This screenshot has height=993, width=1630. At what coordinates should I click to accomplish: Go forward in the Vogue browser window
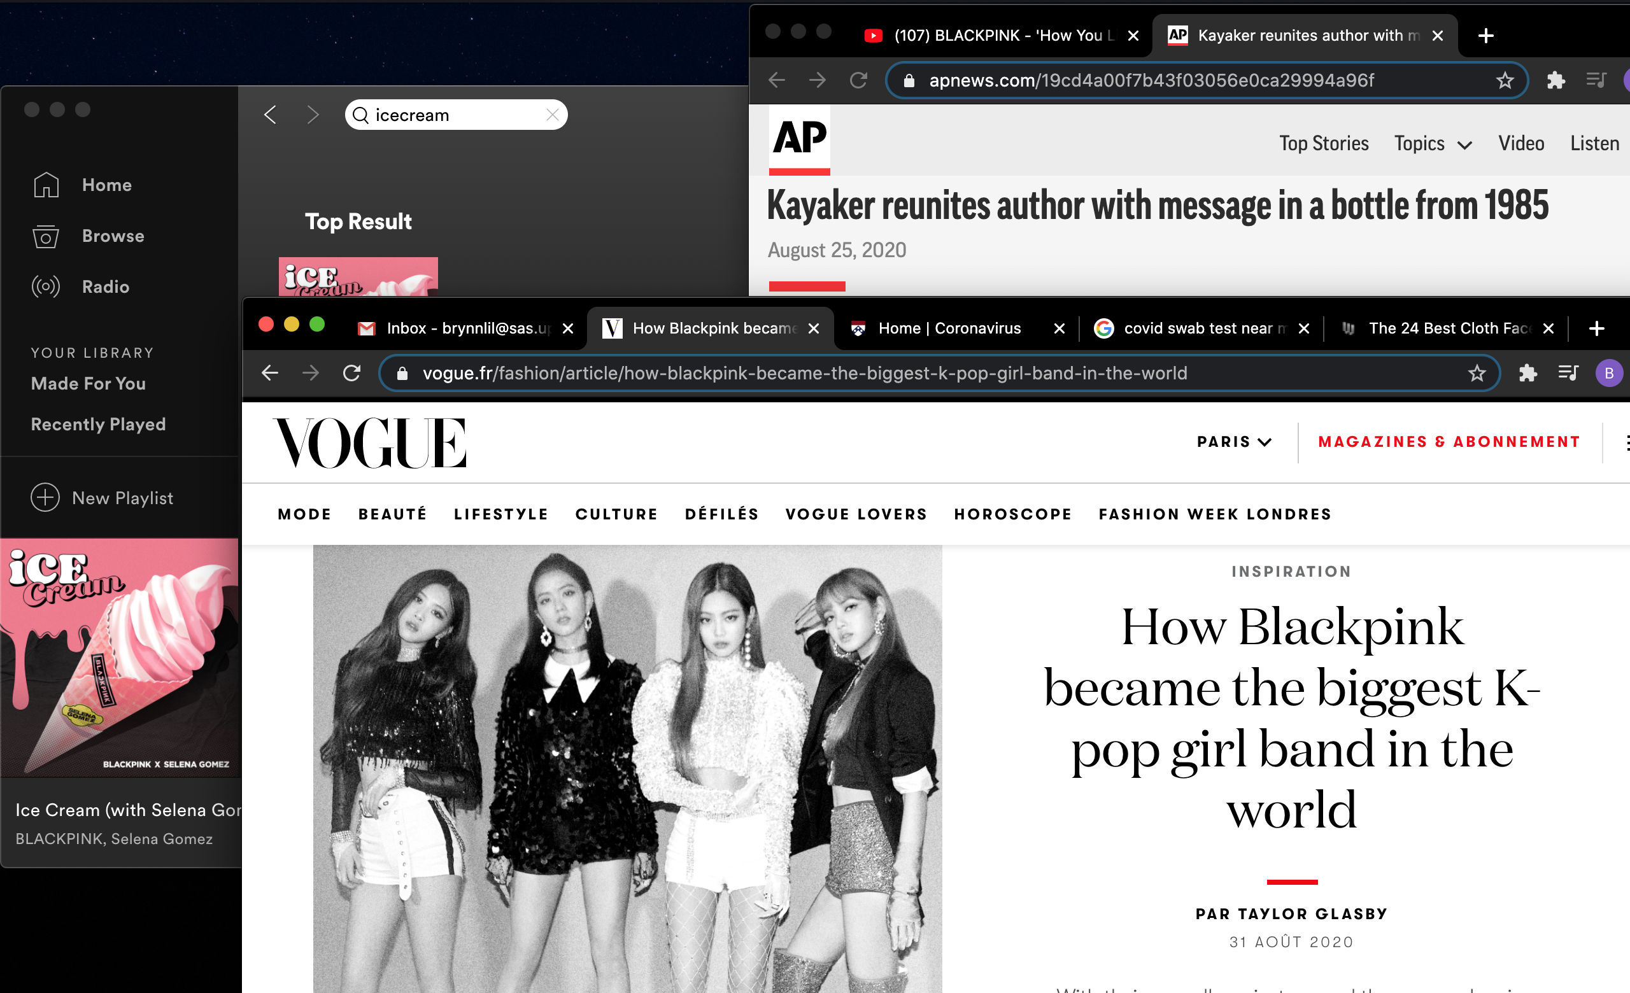(x=310, y=373)
